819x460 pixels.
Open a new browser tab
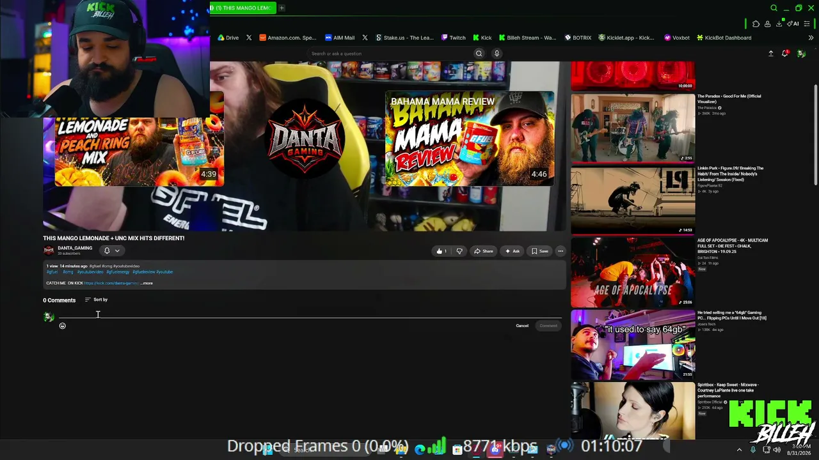282,8
